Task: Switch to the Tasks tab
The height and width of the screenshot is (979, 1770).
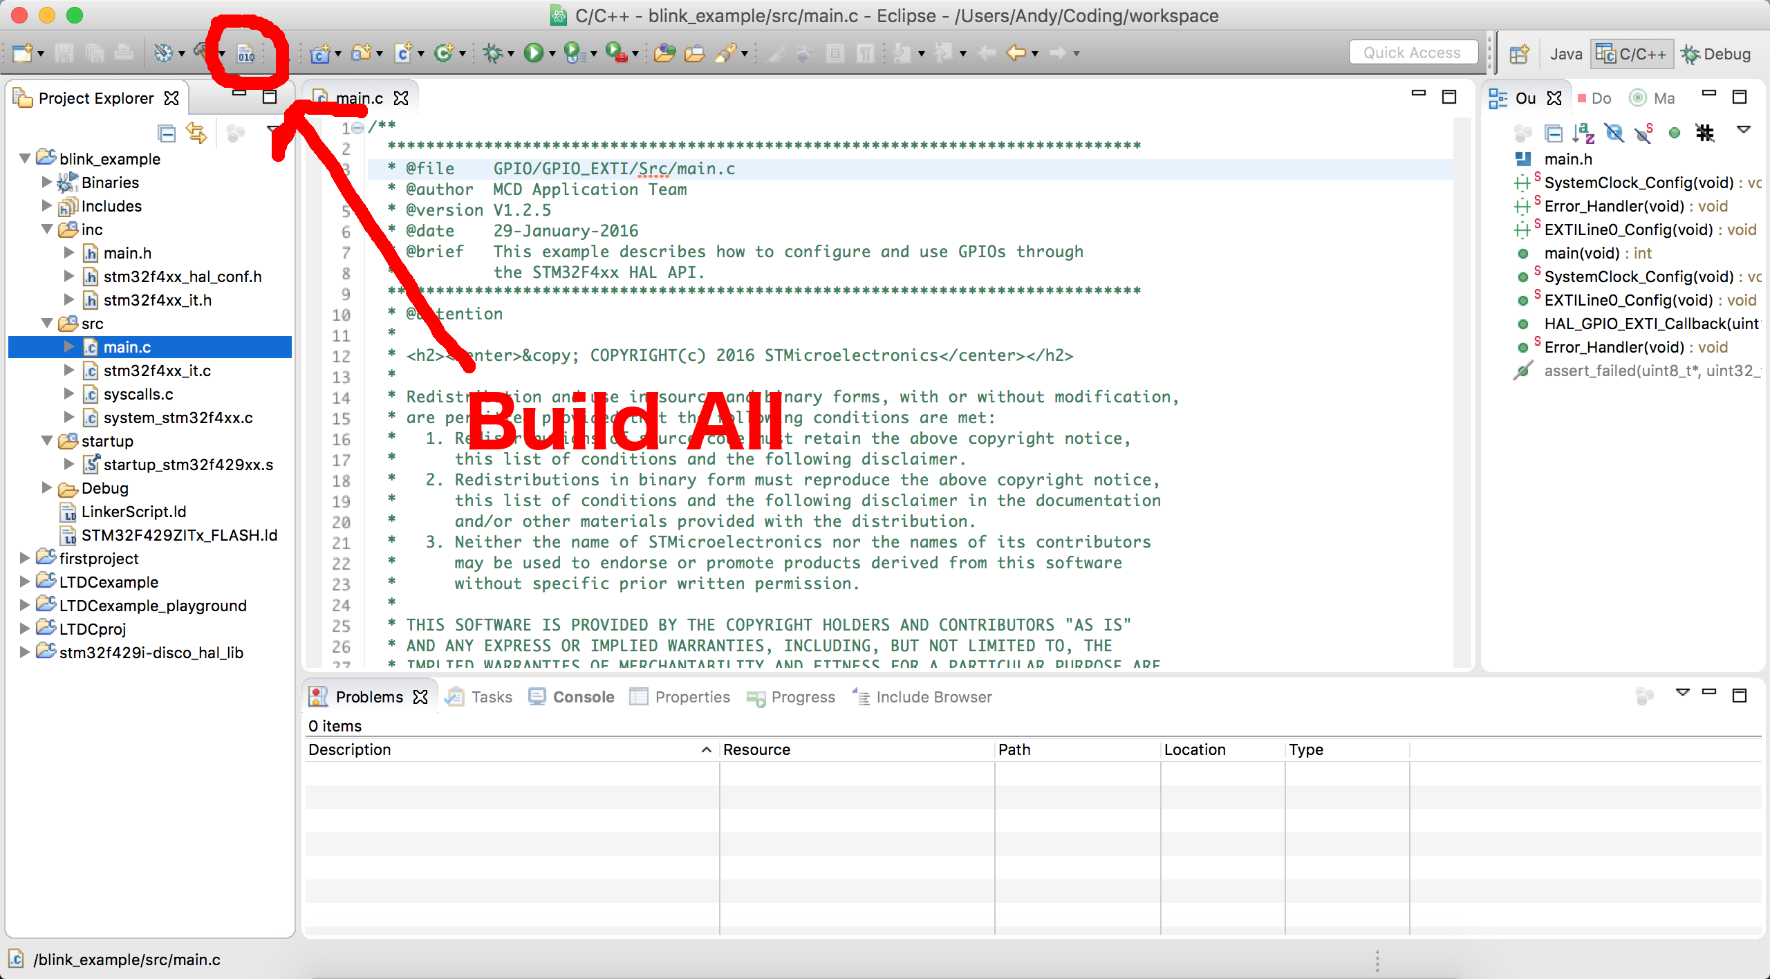Action: pos(479,697)
